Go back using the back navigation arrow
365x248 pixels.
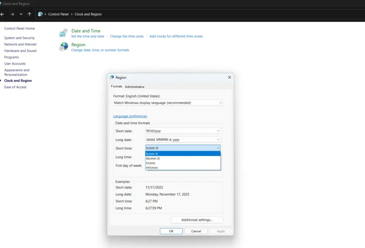(3, 14)
